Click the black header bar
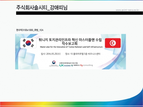The height and width of the screenshot is (107, 143). point(80,13)
